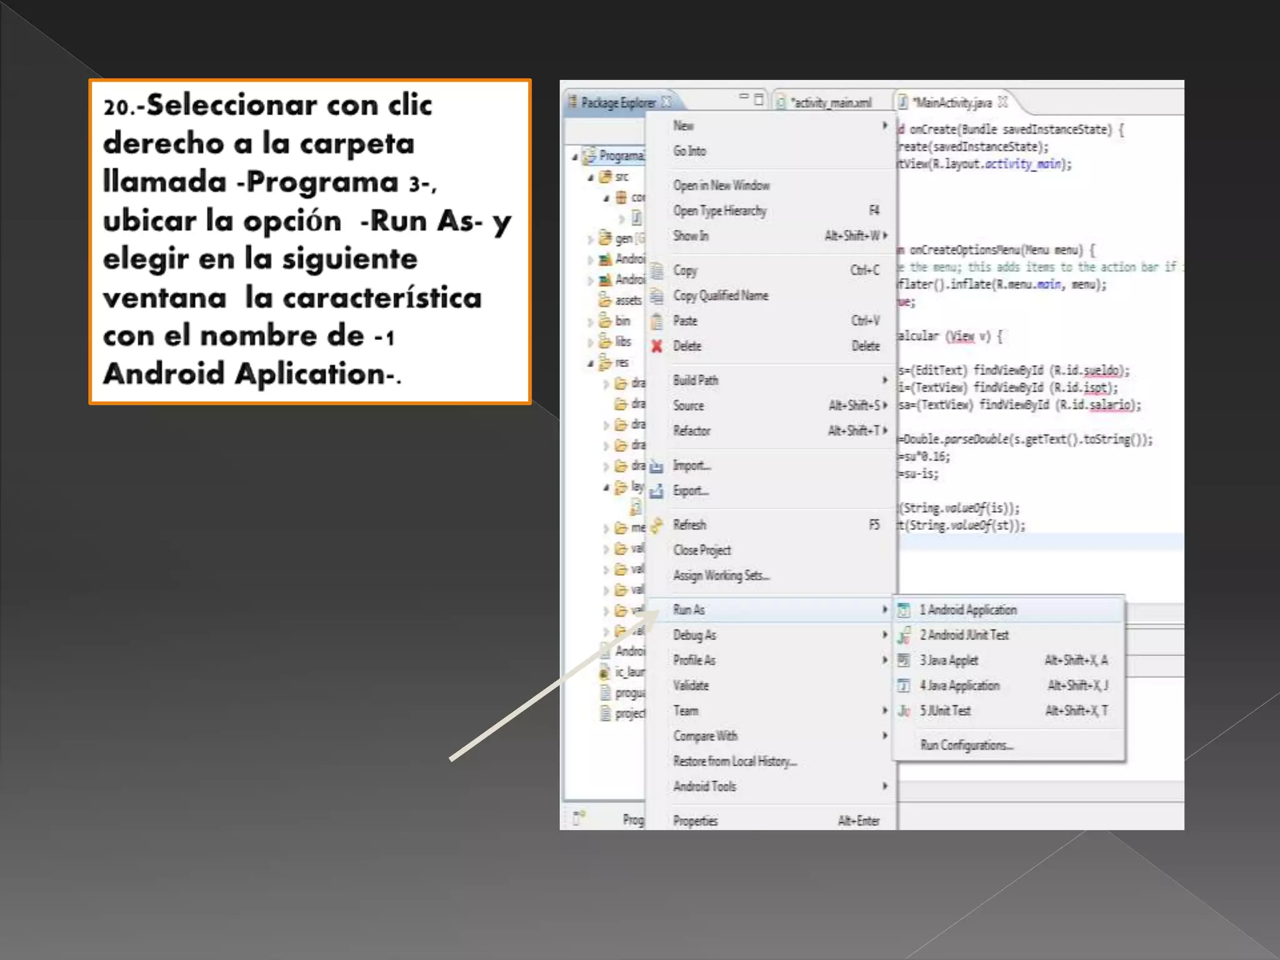
Task: Minimize the Package Explorer view
Action: (744, 97)
